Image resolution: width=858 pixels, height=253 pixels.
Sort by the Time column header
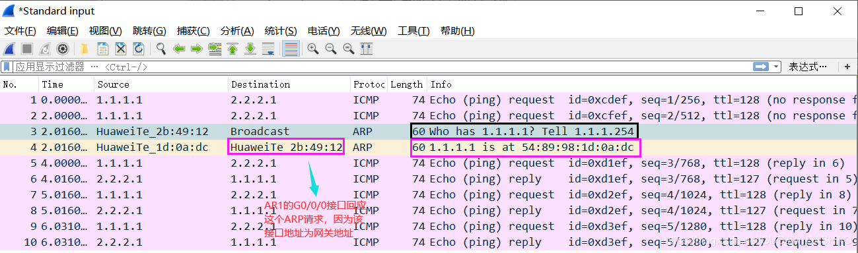coord(66,84)
